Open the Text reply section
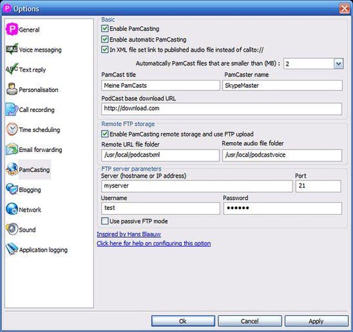 point(32,70)
